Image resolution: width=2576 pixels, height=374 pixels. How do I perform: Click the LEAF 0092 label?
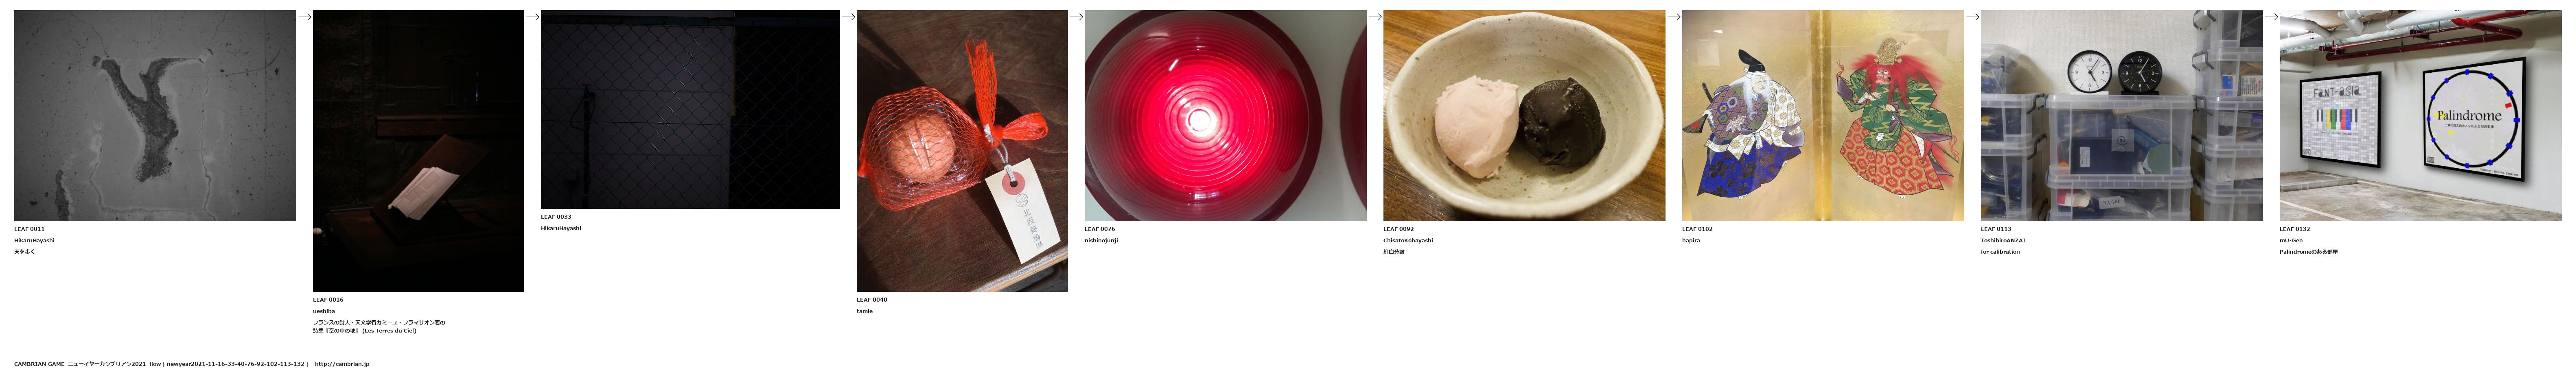pos(1398,229)
